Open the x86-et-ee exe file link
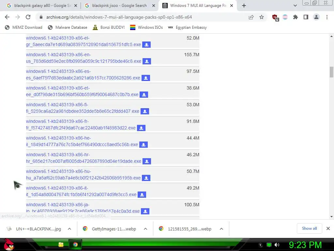 click(x=82, y=91)
